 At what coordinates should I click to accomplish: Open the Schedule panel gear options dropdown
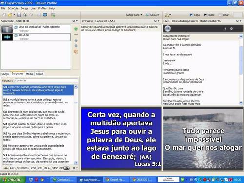coord(75,21)
